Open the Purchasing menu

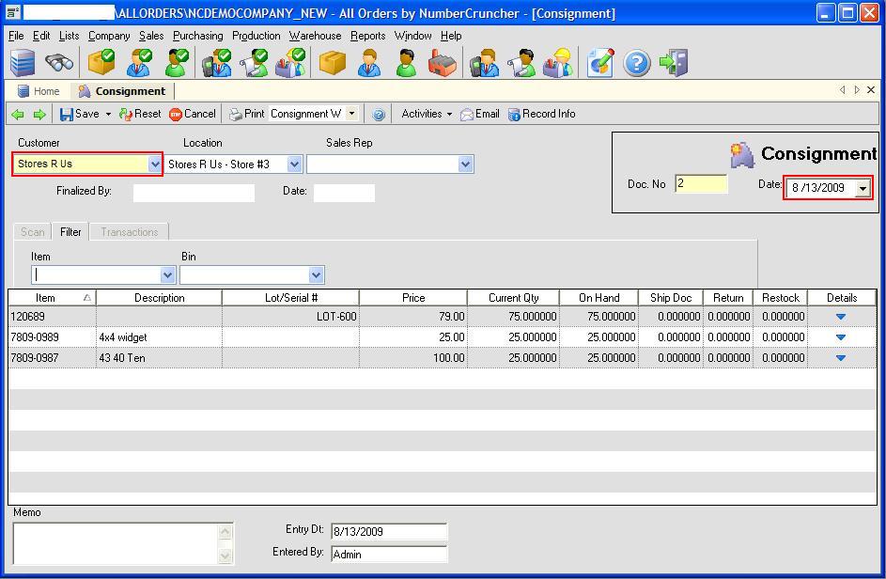coord(197,36)
